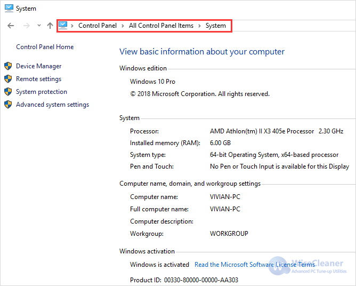This screenshot has width=356, height=286.
Task: Click the Windows activation section header
Action: pyautogui.click(x=147, y=251)
